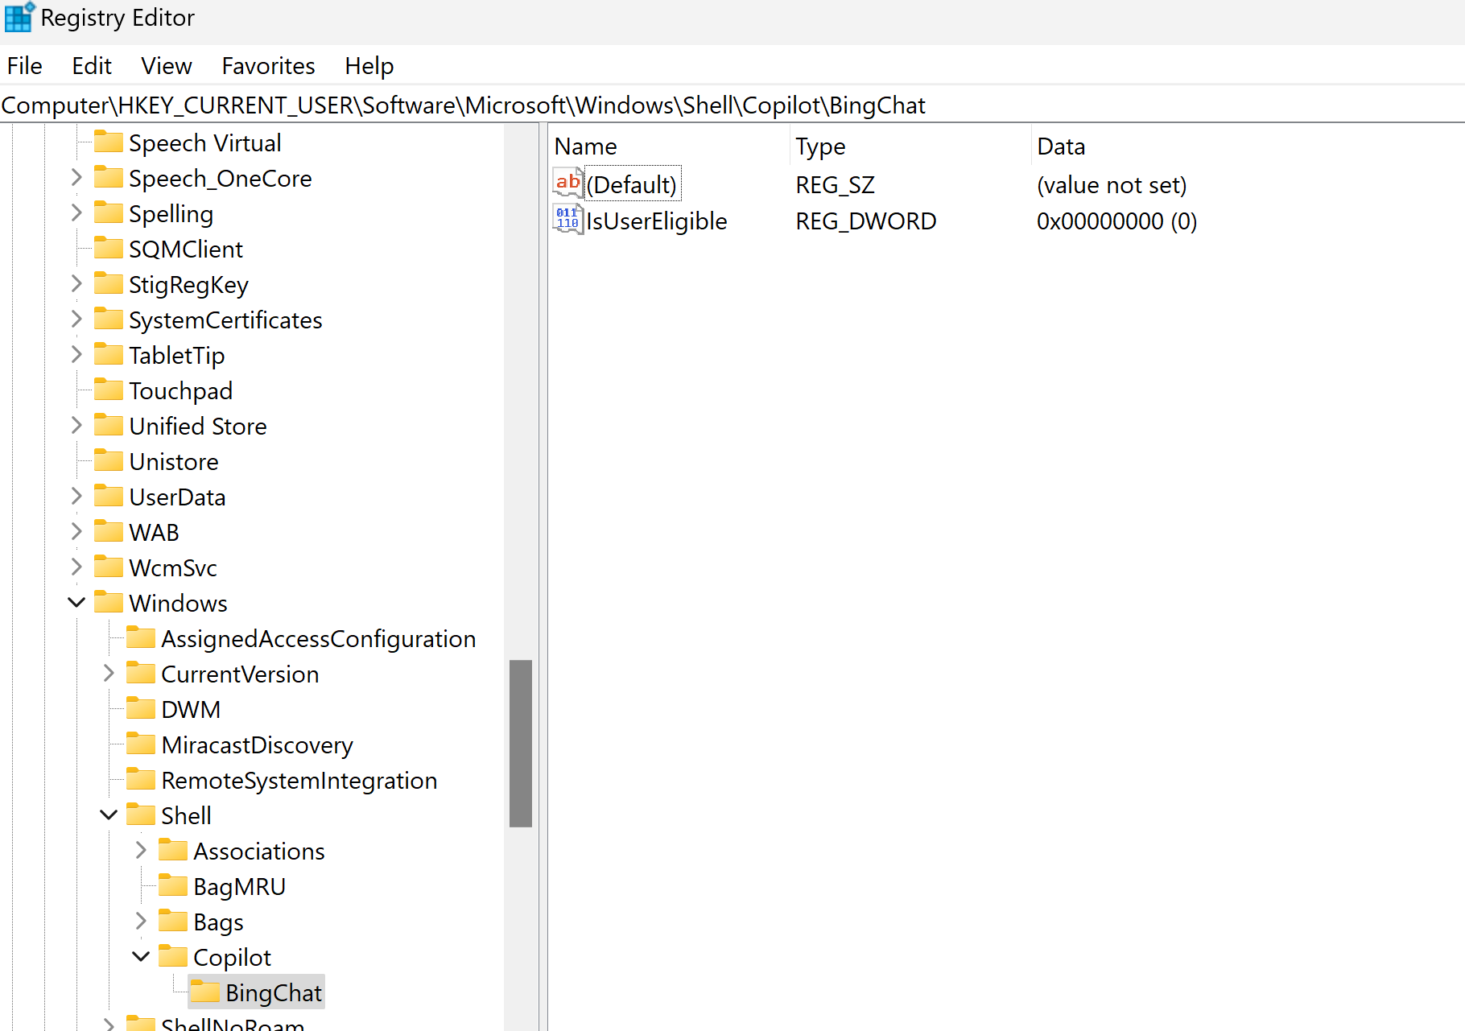This screenshot has height=1031, width=1465.
Task: Collapse the Shell key
Action: 109,815
